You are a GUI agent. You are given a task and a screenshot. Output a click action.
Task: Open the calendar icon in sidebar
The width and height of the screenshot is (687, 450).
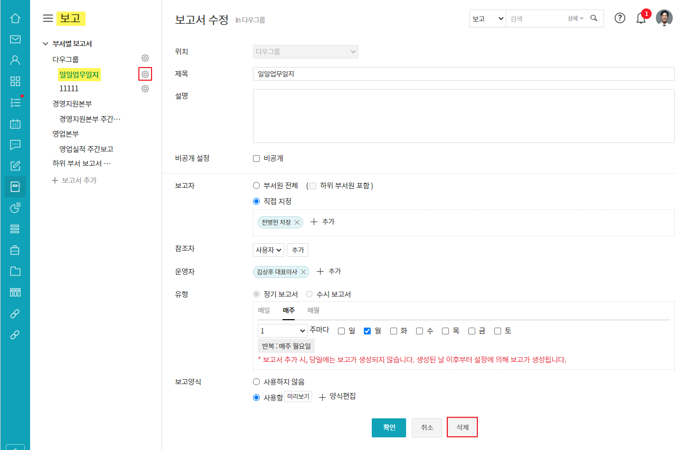click(15, 124)
